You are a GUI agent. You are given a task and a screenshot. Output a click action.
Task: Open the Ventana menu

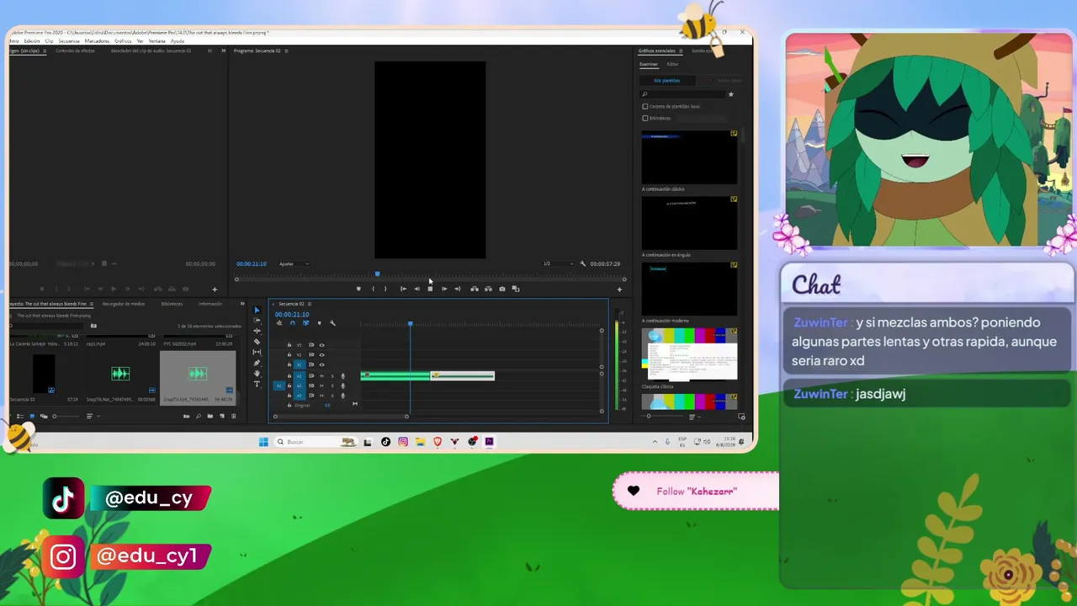pos(157,41)
